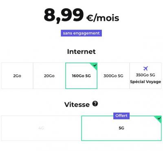Choose the 300Go 5G data plan
This screenshot has width=163, height=151.
click(x=113, y=76)
